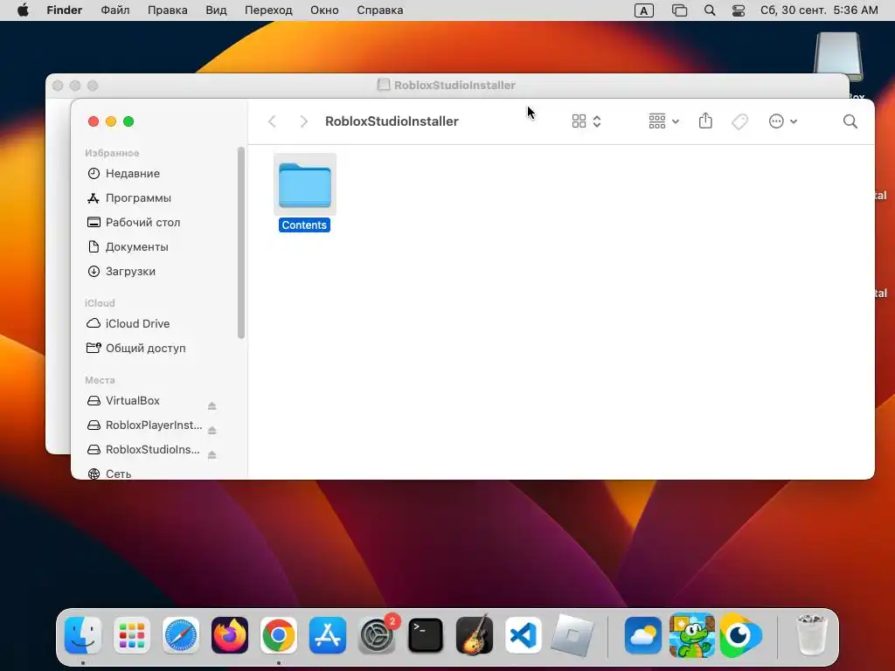Go back in Finder history
This screenshot has width=895, height=671.
pyautogui.click(x=273, y=121)
